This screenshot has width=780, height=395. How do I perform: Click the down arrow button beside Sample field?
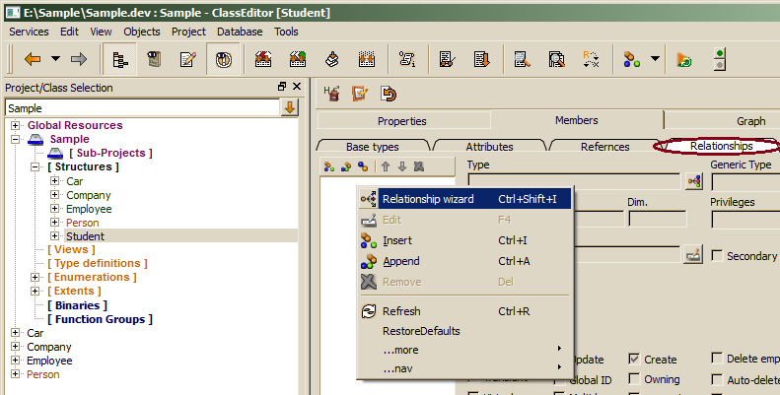click(290, 107)
